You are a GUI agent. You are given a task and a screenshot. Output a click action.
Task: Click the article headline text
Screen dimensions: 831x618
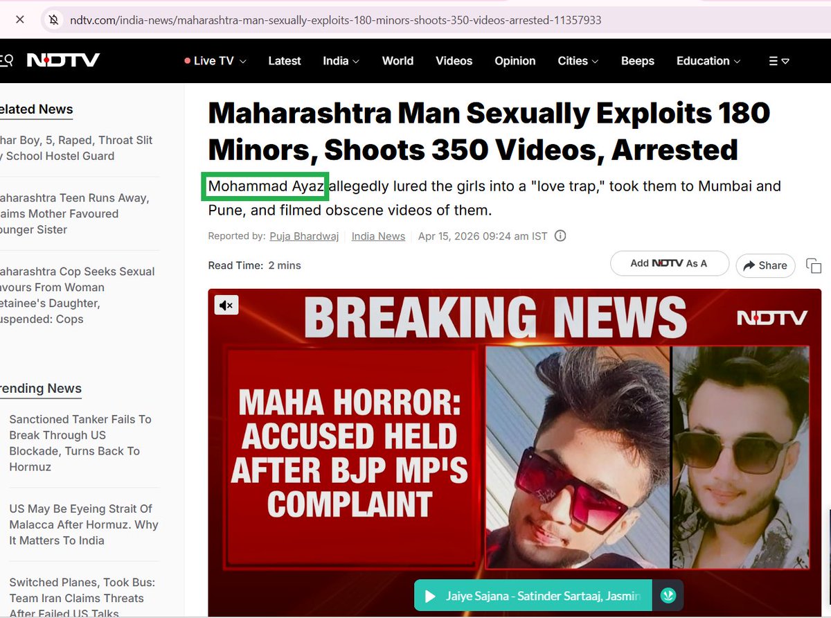pos(489,132)
